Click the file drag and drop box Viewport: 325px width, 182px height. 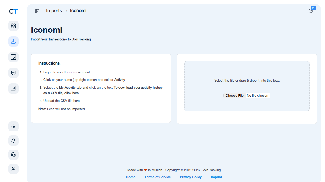[x=247, y=86]
